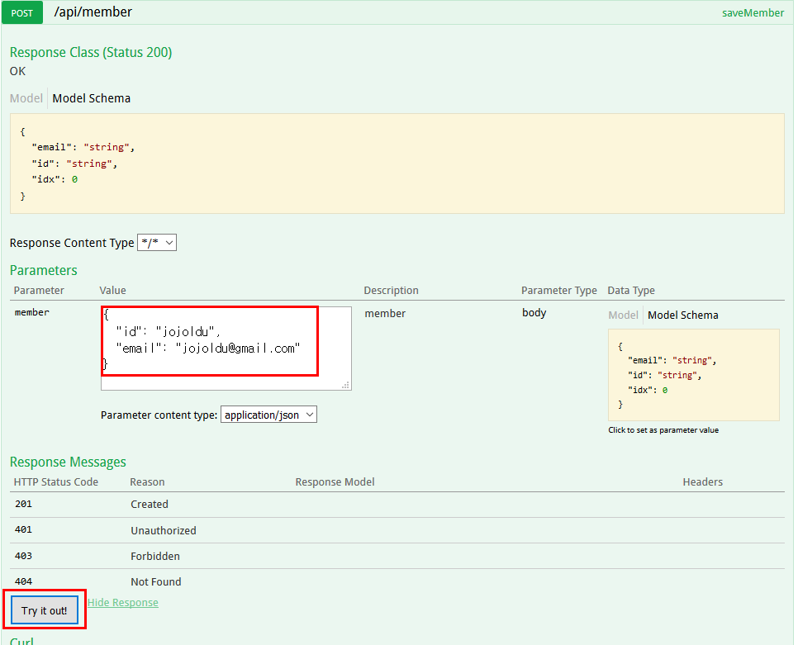Select the response Model Schema tab
This screenshot has height=645, width=798.
tap(92, 98)
